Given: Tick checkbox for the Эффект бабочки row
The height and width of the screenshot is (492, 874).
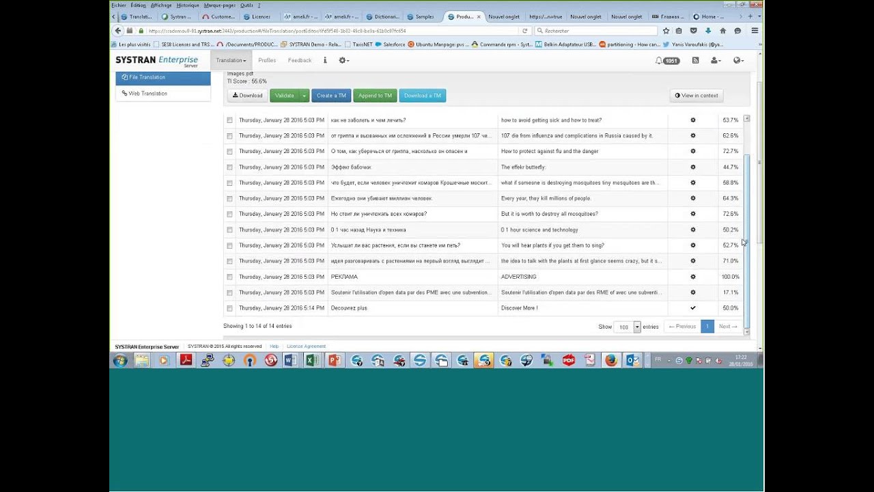Looking at the screenshot, I should [229, 167].
